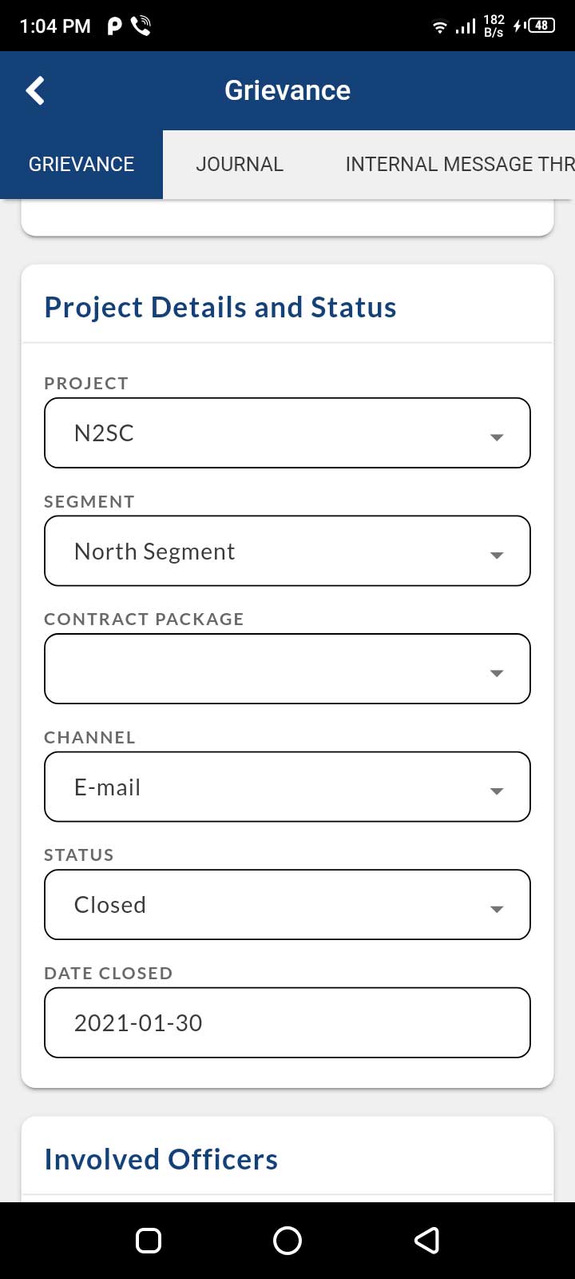Change the Channel dropdown from E-mail
The image size is (575, 1279).
[287, 787]
